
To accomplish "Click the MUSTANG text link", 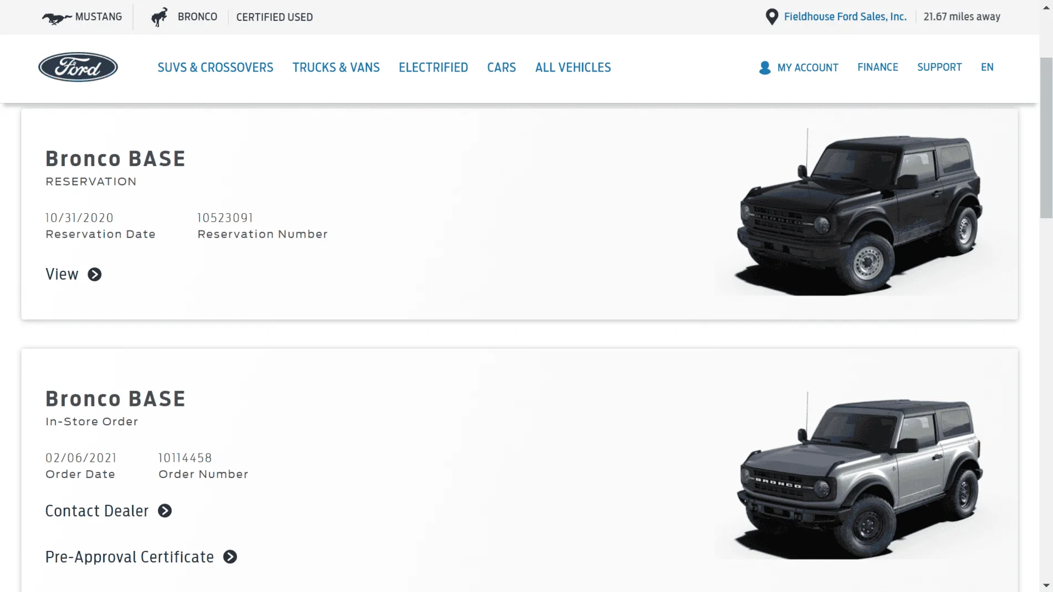I will pyautogui.click(x=99, y=17).
